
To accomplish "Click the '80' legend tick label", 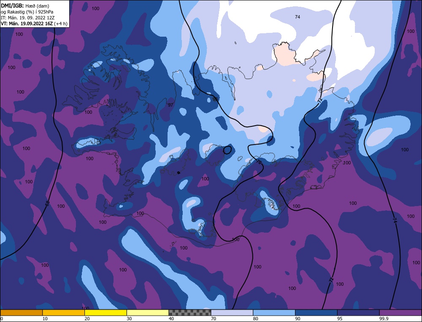I will click(x=255, y=319).
